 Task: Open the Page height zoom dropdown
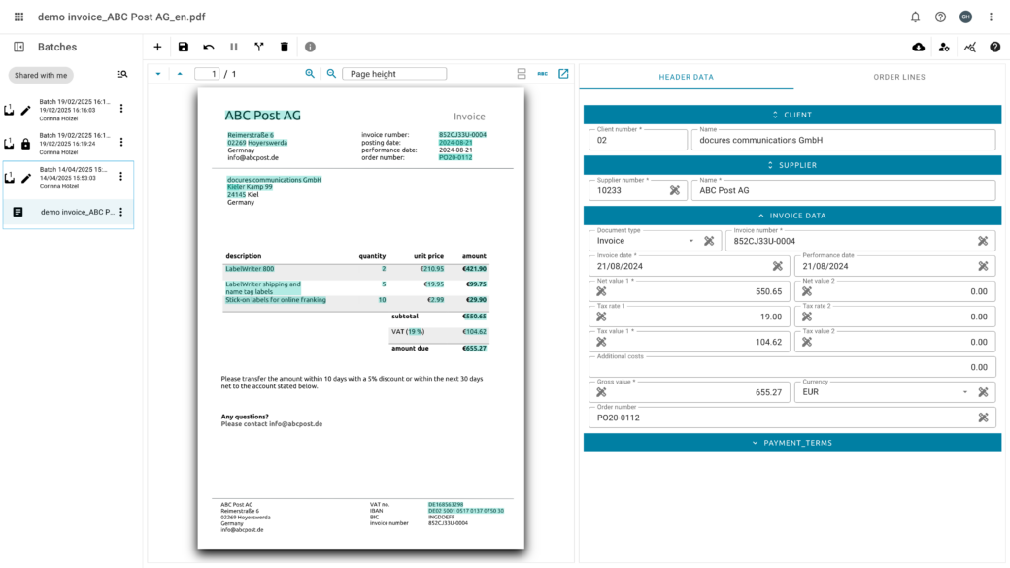click(x=394, y=74)
